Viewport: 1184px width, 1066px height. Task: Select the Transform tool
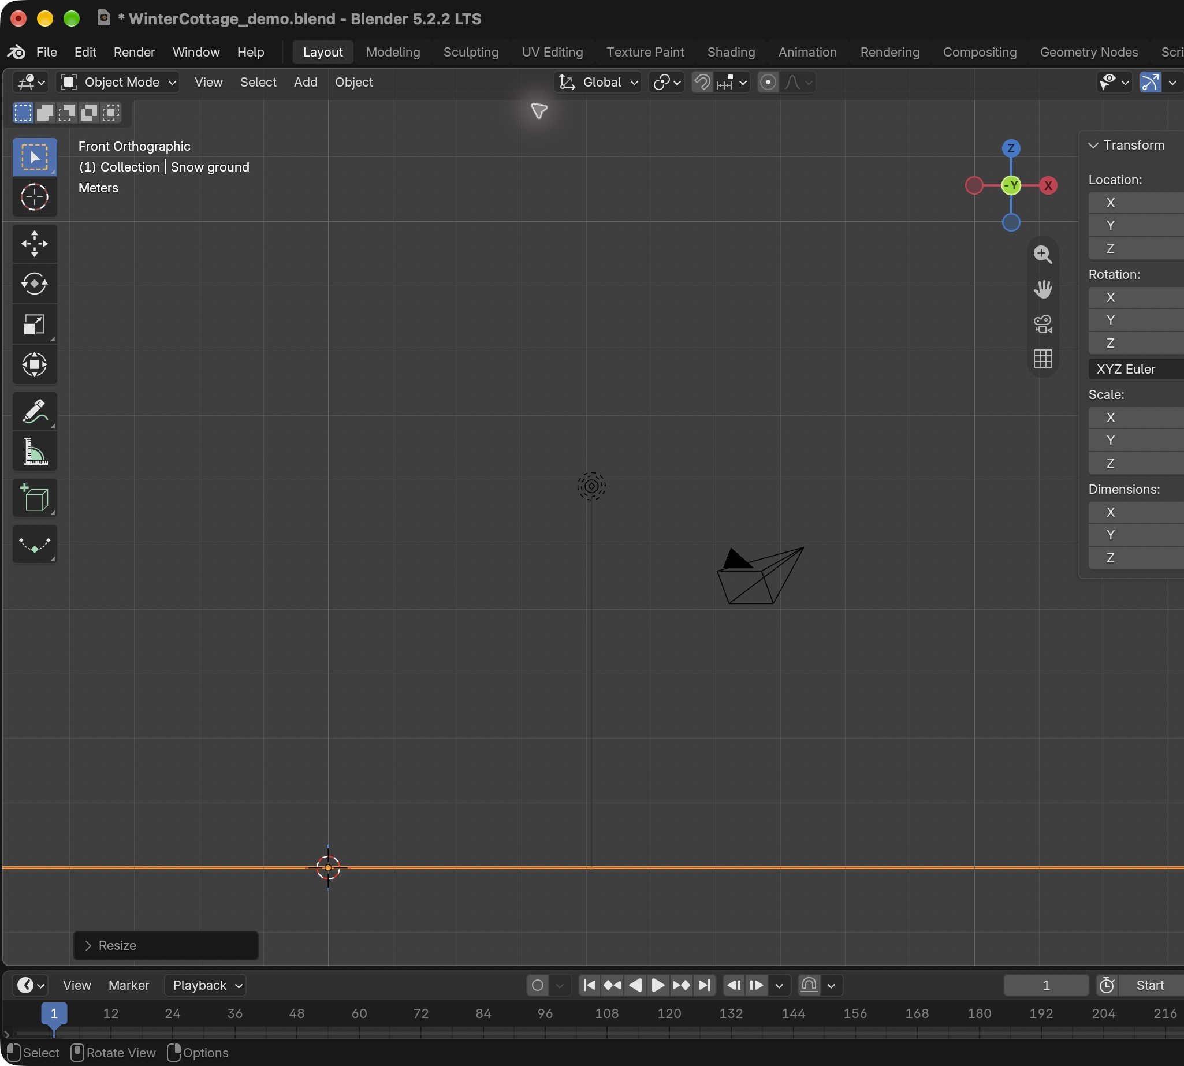coord(35,365)
